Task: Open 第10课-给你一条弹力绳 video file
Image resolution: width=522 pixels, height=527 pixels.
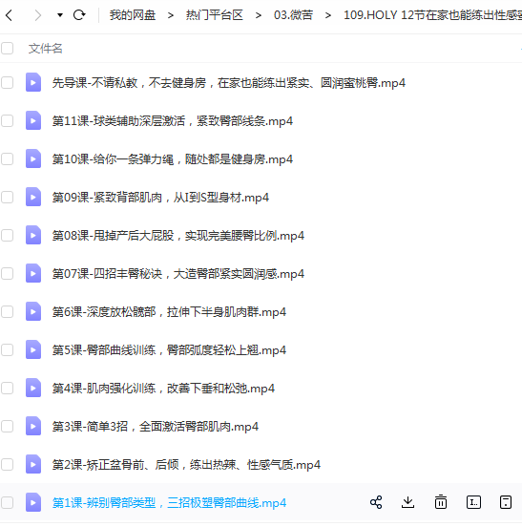Action: [173, 159]
